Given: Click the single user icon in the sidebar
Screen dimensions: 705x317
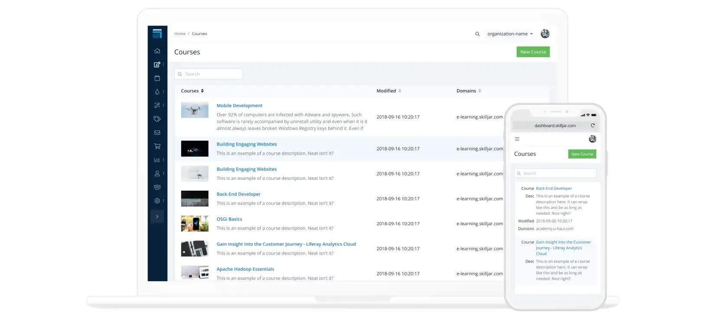Looking at the screenshot, I should (157, 173).
